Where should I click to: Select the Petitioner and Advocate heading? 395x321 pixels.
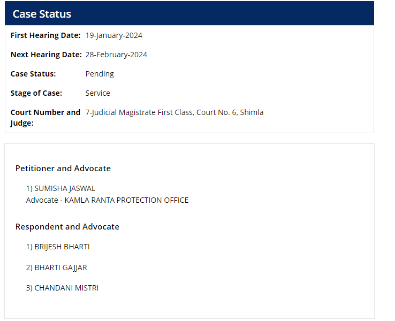[x=63, y=168]
